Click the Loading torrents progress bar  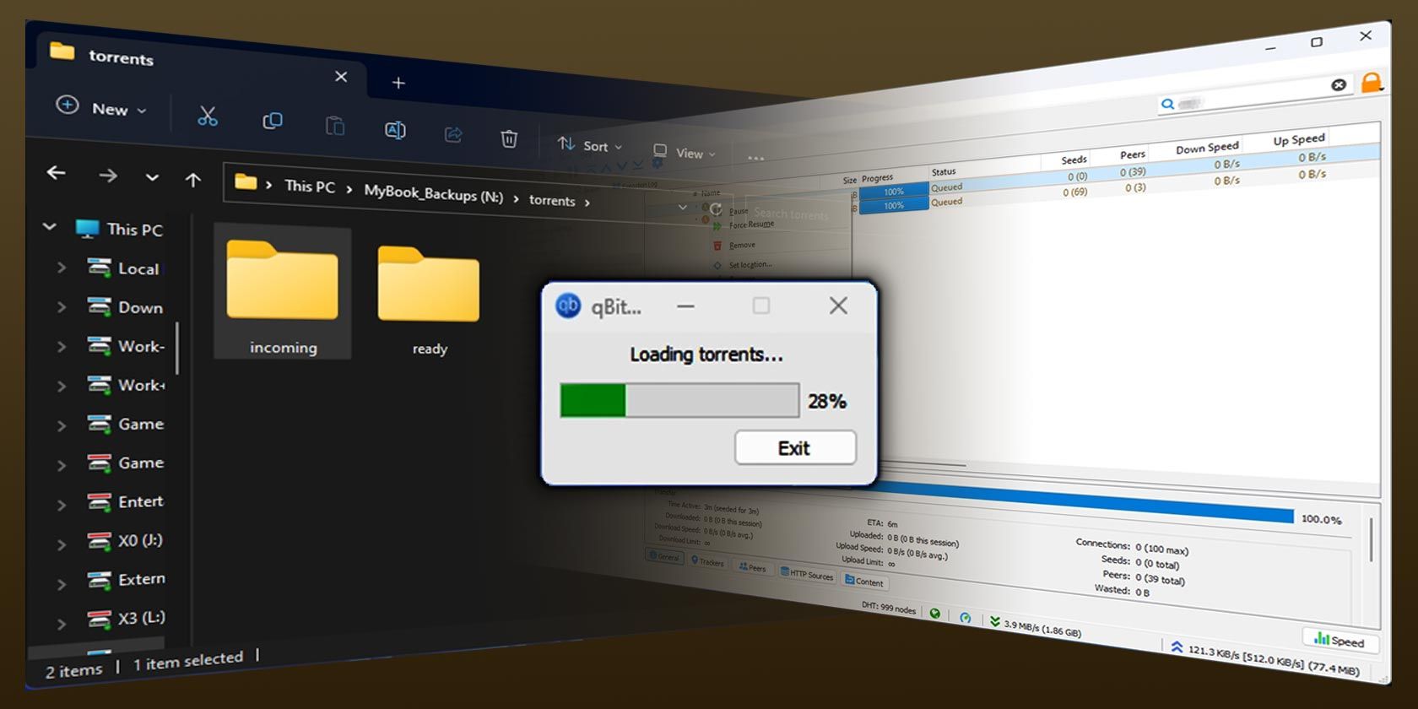[679, 400]
